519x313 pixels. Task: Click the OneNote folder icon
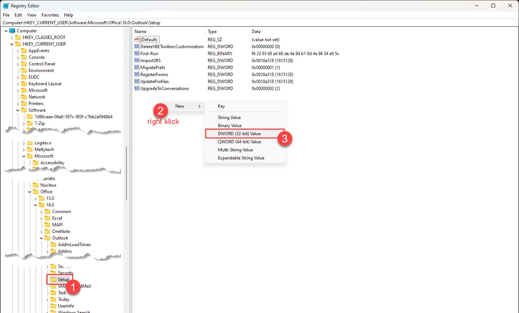pyautogui.click(x=47, y=231)
